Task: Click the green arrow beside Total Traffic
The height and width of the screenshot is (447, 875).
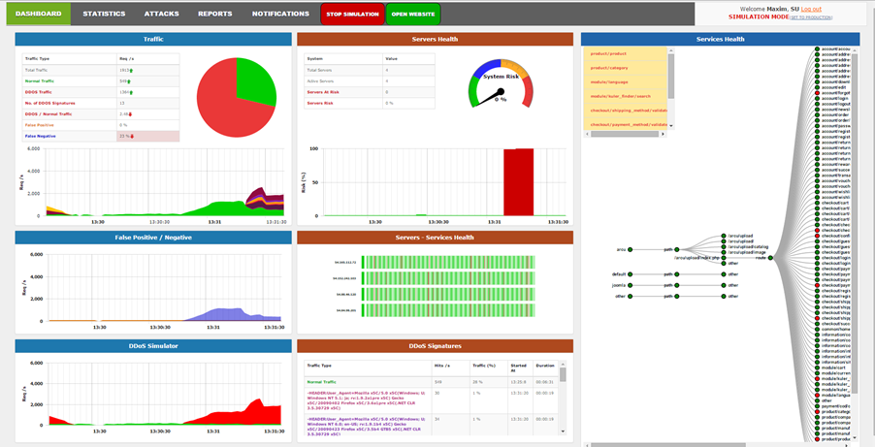Action: pos(131,71)
